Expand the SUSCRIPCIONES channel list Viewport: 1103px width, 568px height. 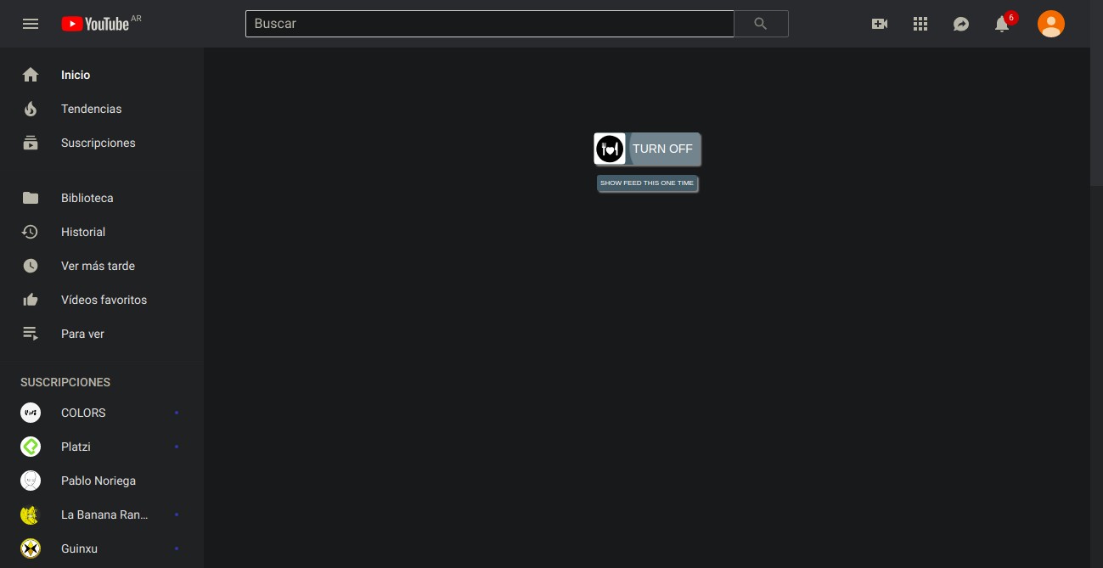[x=65, y=382]
